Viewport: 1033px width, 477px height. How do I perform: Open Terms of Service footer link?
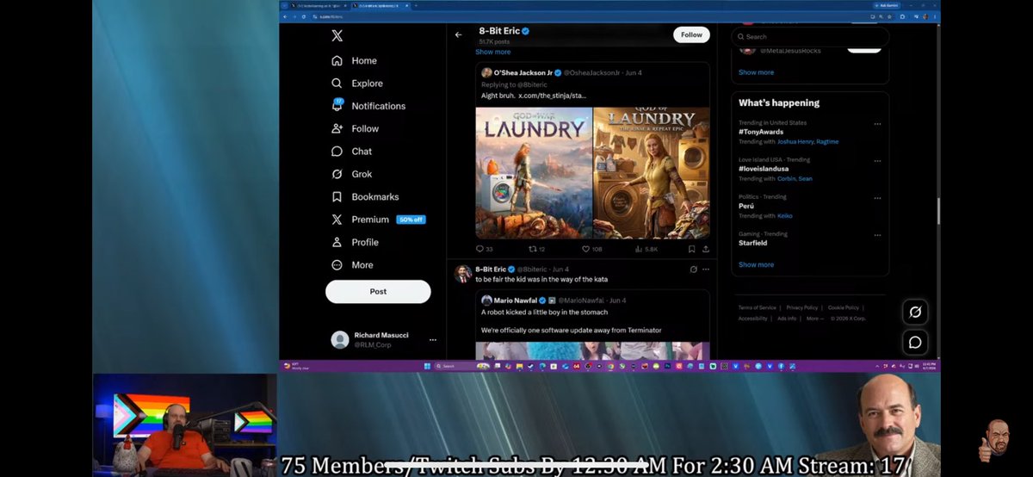[757, 307]
